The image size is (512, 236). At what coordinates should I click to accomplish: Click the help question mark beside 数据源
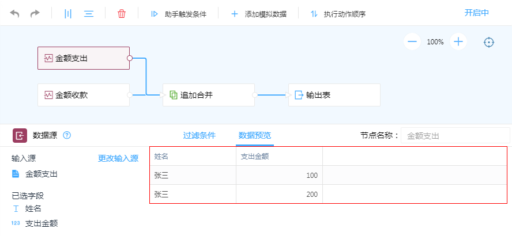pos(67,135)
